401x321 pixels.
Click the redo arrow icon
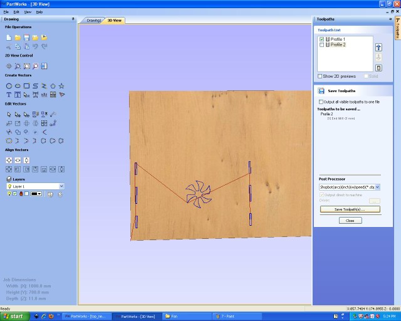click(x=44, y=46)
